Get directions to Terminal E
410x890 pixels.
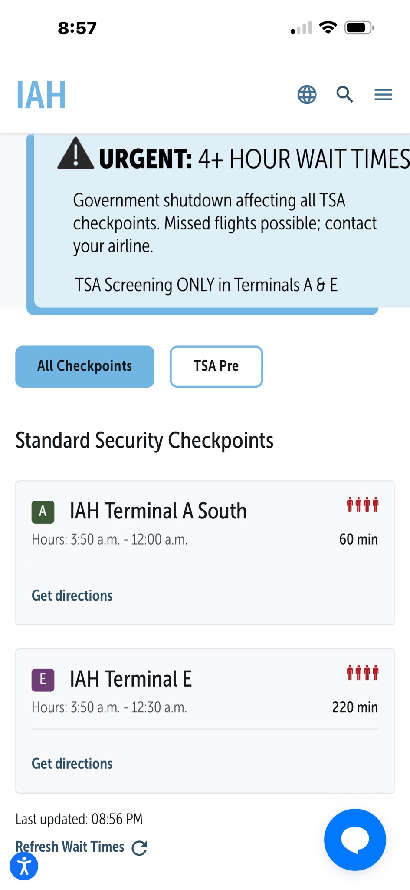[x=72, y=764]
